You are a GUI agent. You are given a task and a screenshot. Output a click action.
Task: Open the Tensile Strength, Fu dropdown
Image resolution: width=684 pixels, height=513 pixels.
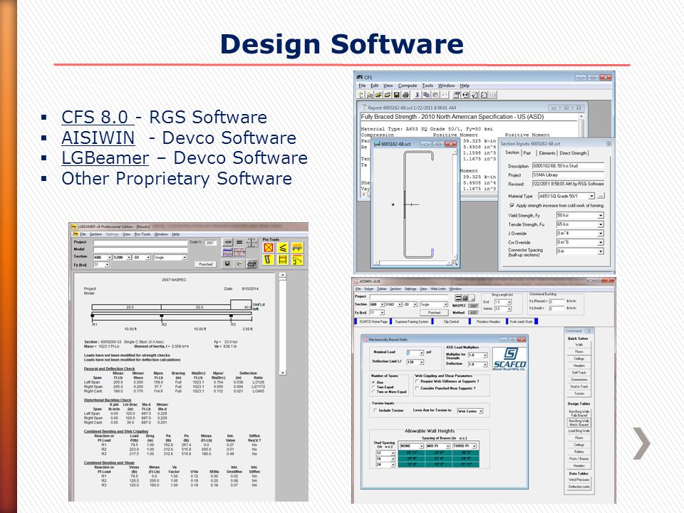click(580, 224)
